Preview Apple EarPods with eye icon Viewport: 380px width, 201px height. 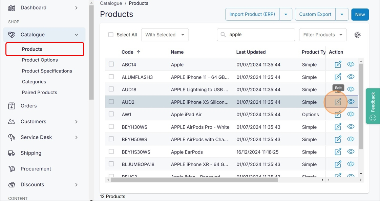(351, 152)
